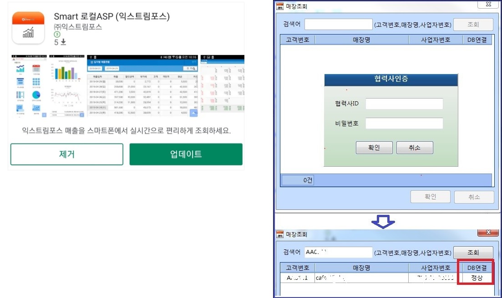Cancel the 협력사인증 dialog with 취소

pos(414,148)
